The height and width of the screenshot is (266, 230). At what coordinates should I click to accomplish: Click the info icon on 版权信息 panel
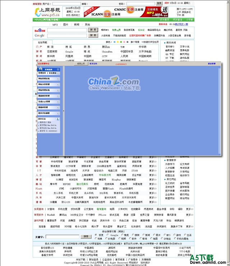(57, 119)
